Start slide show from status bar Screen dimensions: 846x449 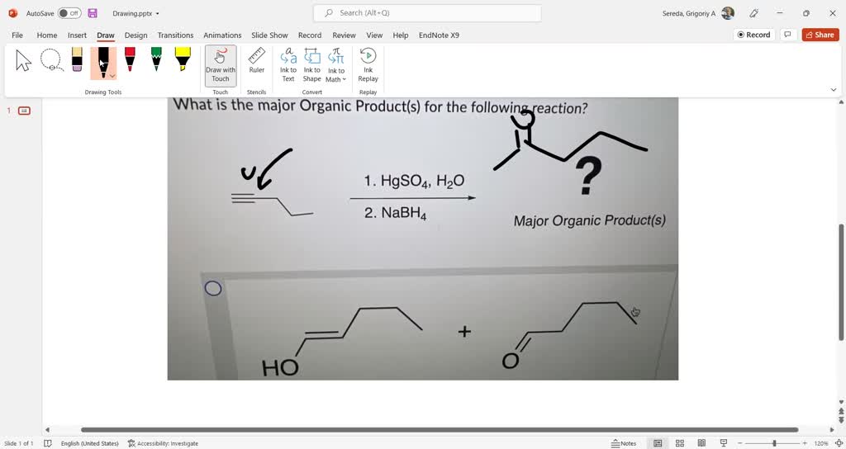(x=724, y=443)
